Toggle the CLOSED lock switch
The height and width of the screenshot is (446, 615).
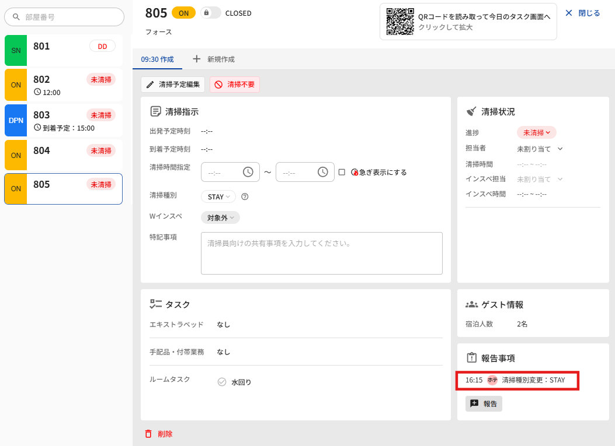210,13
